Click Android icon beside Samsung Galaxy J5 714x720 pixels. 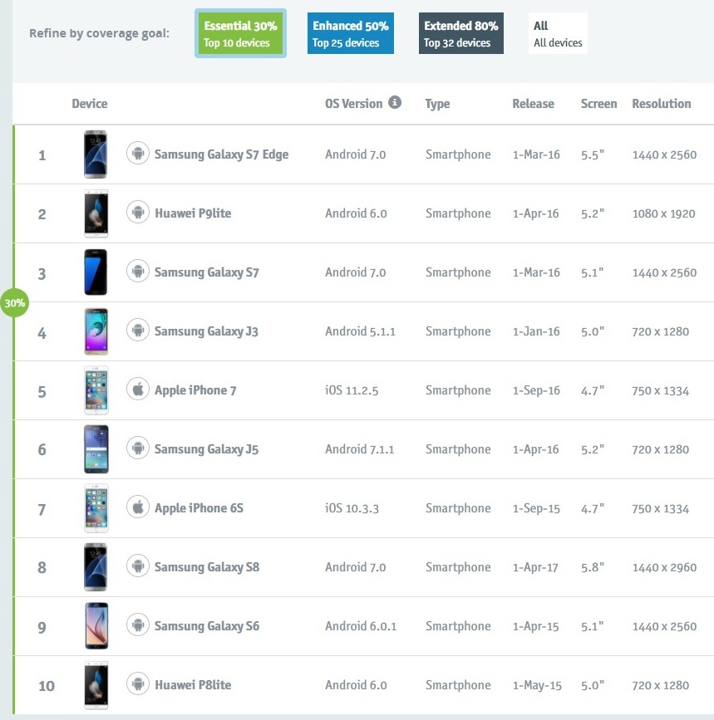(x=138, y=448)
